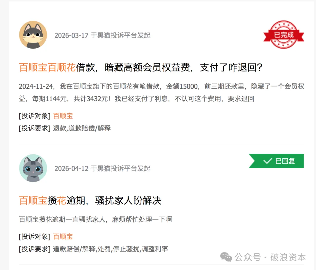Click the first complaint's description paragraph

162,93
